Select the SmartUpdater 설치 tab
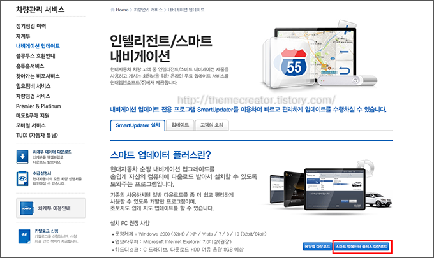Screen dimensions: 434x258 click(138, 125)
